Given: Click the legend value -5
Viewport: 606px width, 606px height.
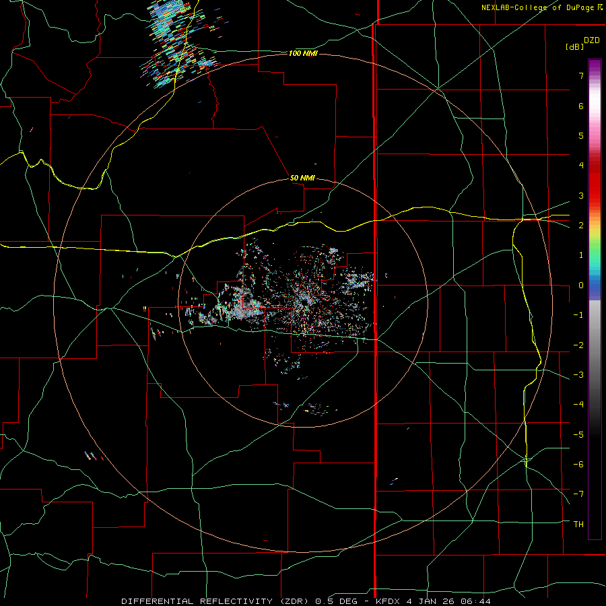Looking at the screenshot, I should (x=578, y=435).
